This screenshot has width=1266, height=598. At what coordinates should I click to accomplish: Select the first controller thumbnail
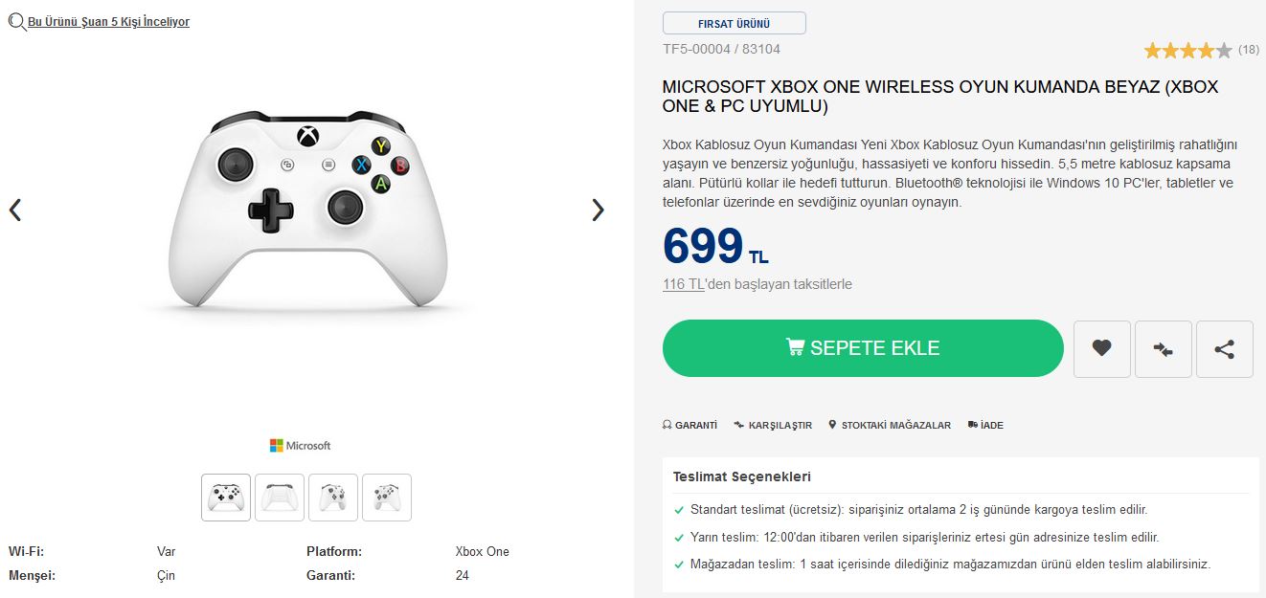(x=226, y=498)
